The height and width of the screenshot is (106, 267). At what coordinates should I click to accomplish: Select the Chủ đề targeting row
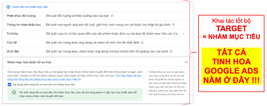coord(98,42)
